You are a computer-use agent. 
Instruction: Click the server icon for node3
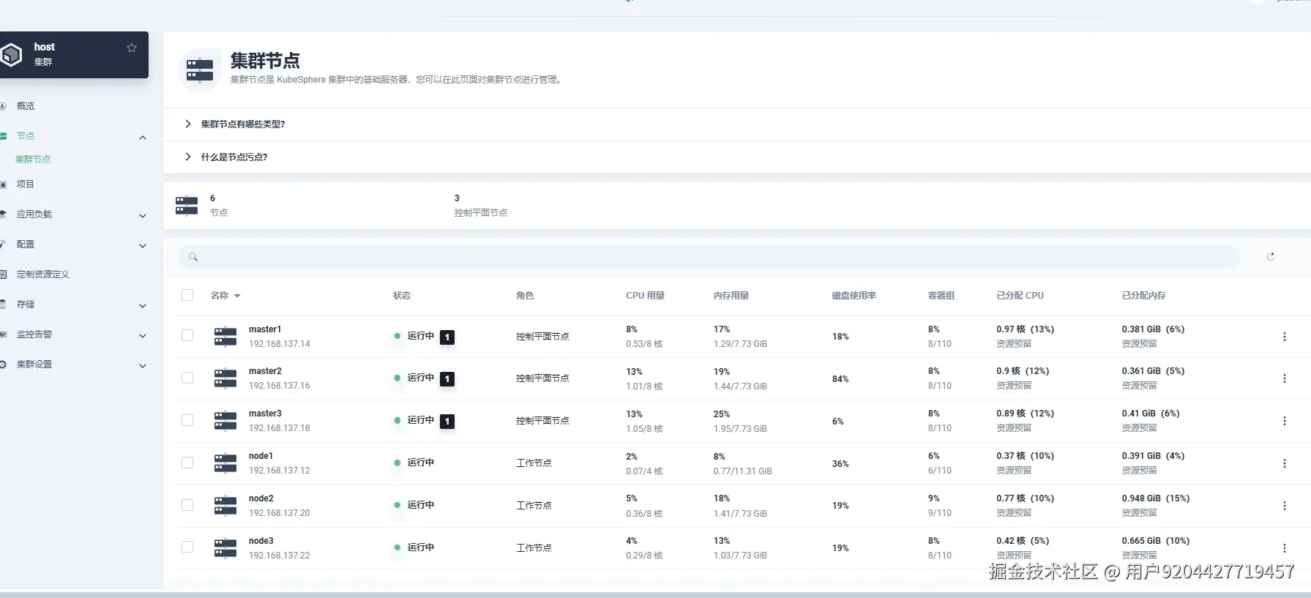[x=225, y=548]
